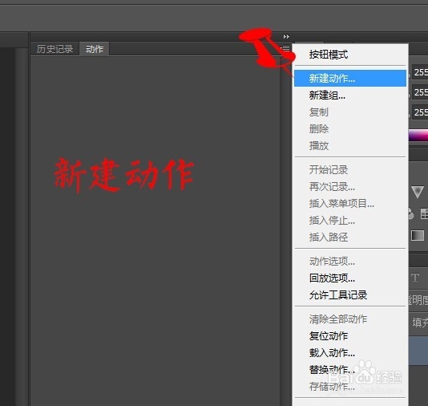Select 清除全部动作 entry
428x406 pixels.
[x=350, y=319]
